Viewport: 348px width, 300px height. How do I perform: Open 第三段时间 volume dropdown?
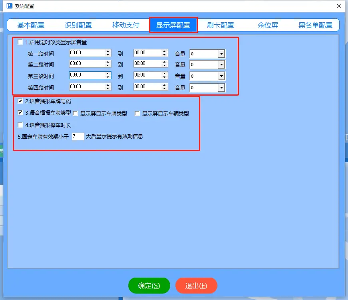(221, 76)
